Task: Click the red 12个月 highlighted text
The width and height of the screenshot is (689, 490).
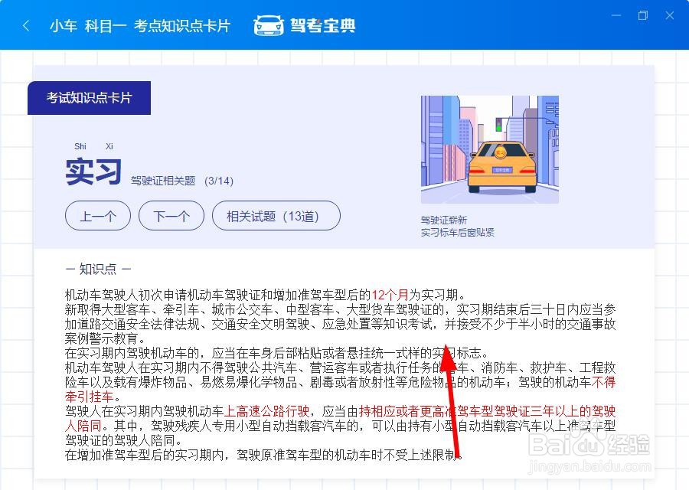Action: [x=390, y=295]
